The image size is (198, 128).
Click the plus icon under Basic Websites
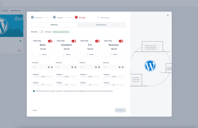tap(52, 67)
